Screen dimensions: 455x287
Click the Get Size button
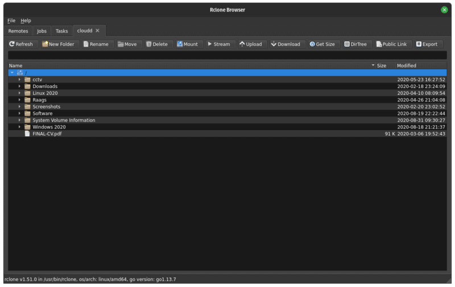click(322, 44)
